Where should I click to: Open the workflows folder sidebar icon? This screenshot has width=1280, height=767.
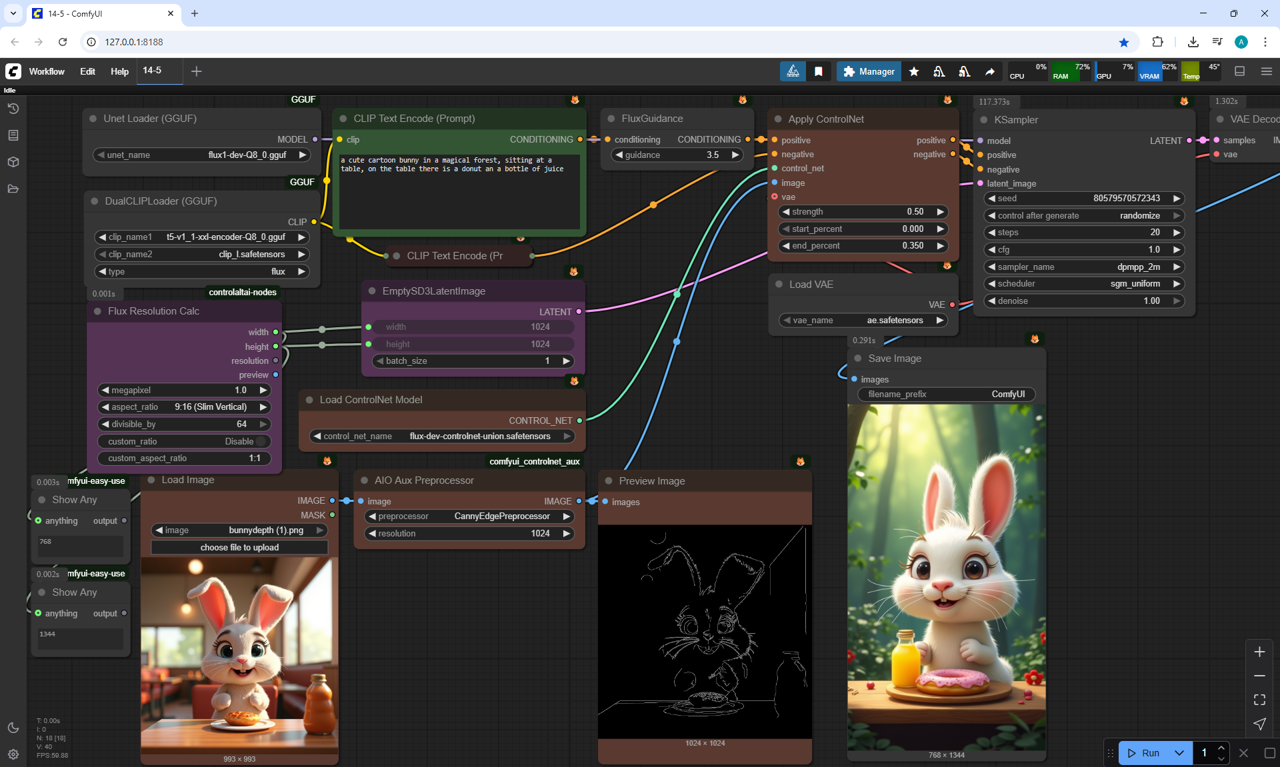(13, 189)
